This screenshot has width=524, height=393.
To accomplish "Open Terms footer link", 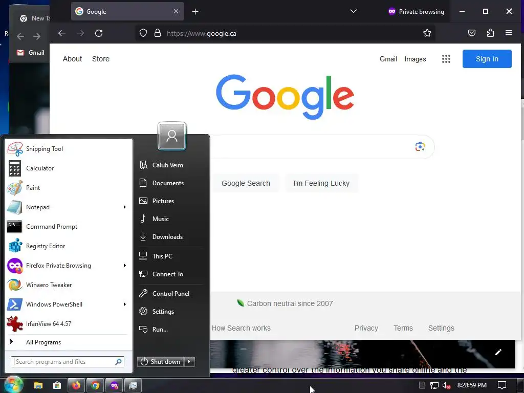I will (x=403, y=328).
